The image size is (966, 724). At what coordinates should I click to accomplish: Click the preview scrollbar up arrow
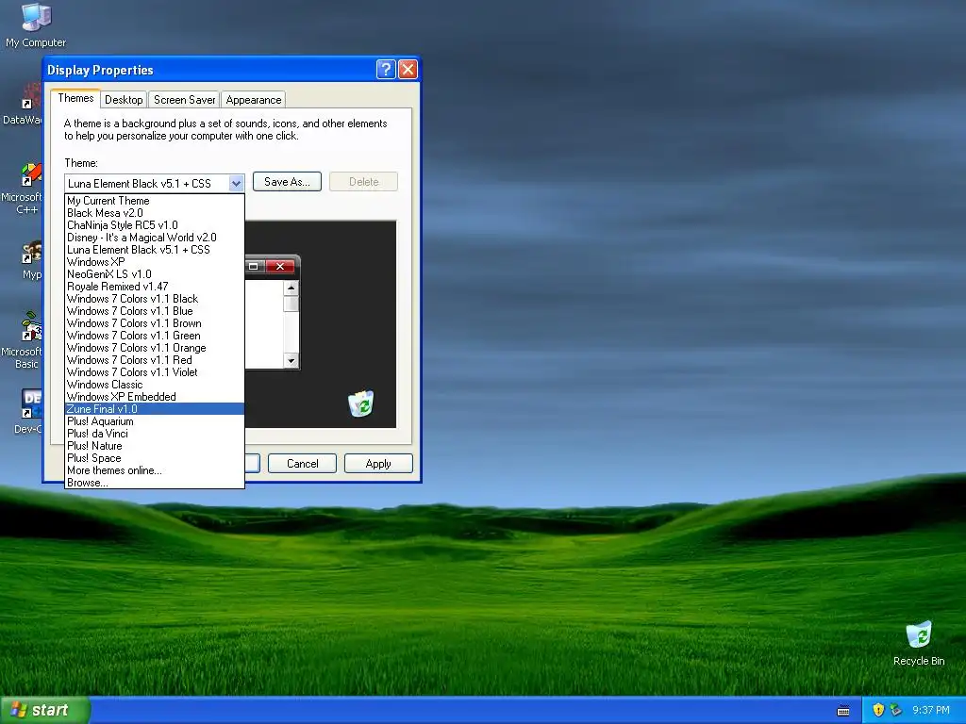pos(291,288)
